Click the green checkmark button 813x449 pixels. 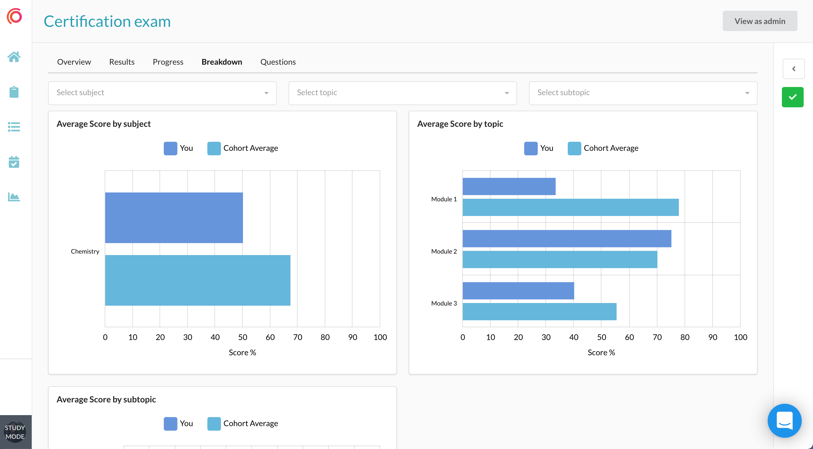tap(792, 97)
